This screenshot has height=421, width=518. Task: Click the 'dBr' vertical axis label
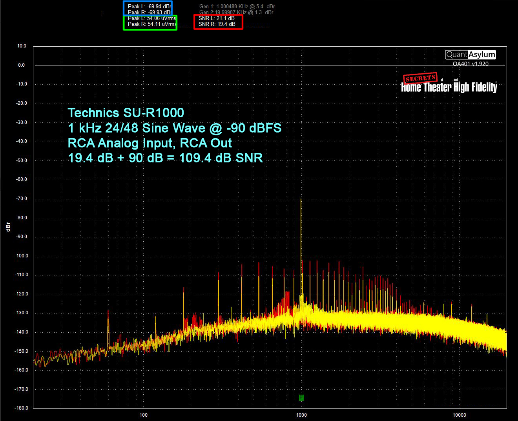click(8, 227)
